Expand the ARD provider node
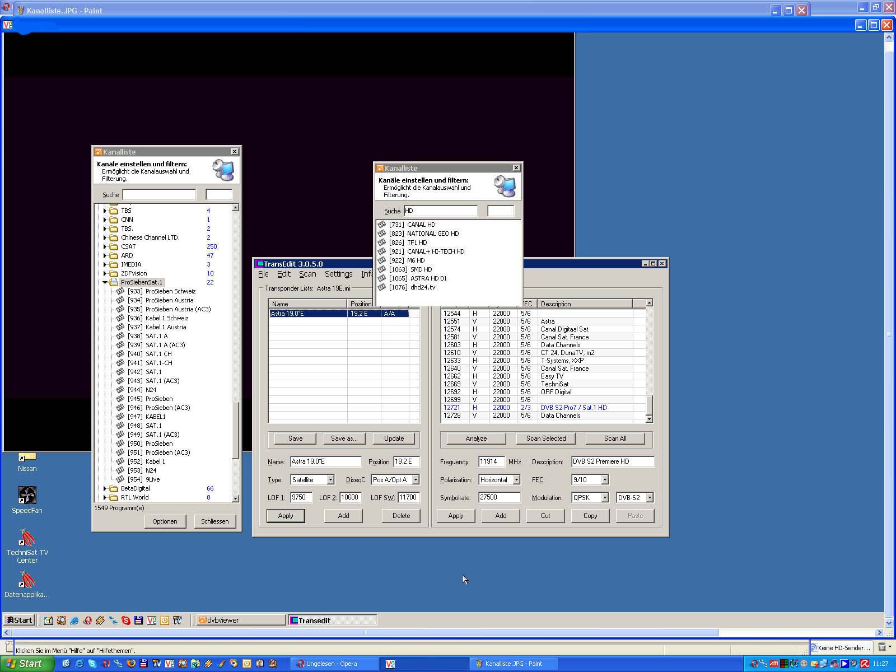Screen dimensions: 896x672 point(105,255)
